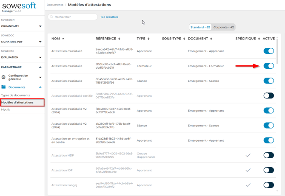Click the PARAMÉTRAGE section label
Viewport: 285px width, 196px height.
pos(11,67)
